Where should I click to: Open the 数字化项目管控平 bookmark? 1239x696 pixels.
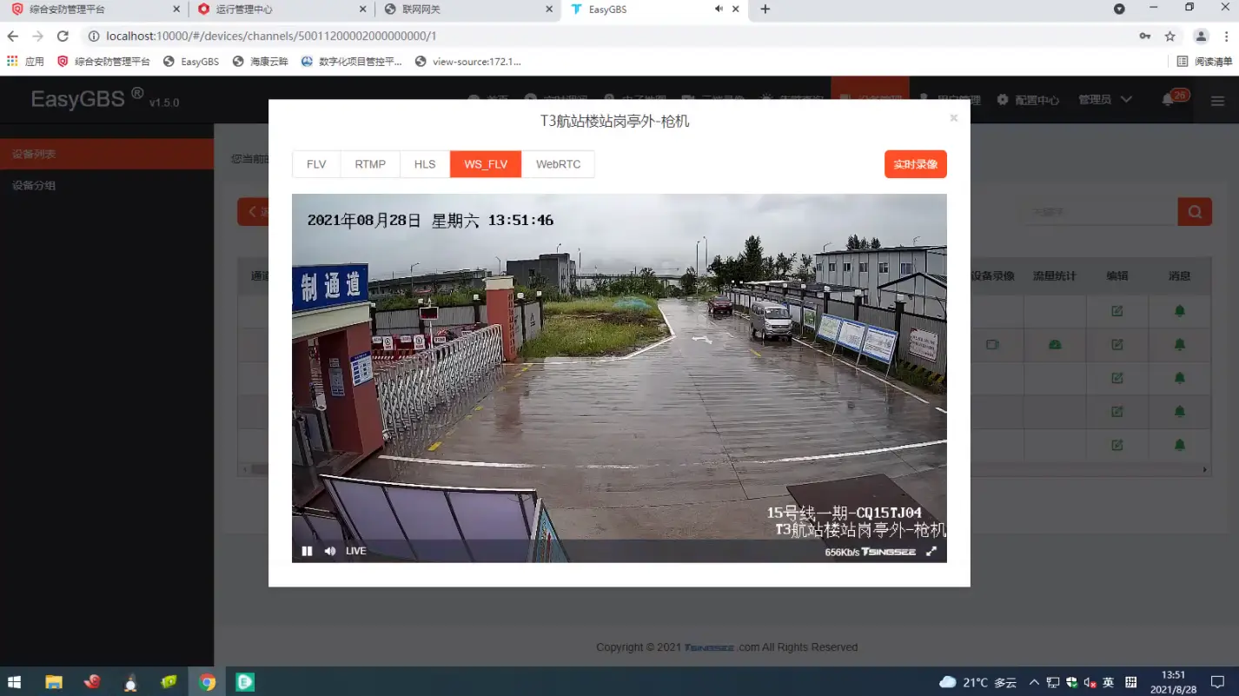pos(352,62)
